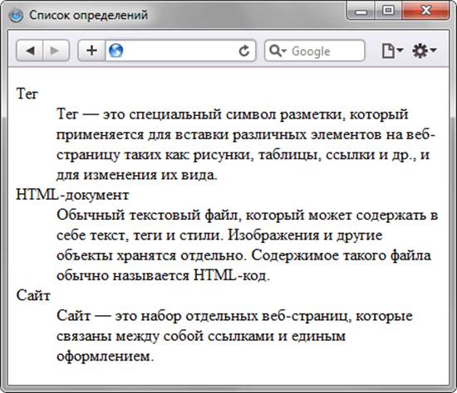This screenshot has height=393, width=457.
Task: Click line 'для изменения их вида.'
Action: pos(137,175)
